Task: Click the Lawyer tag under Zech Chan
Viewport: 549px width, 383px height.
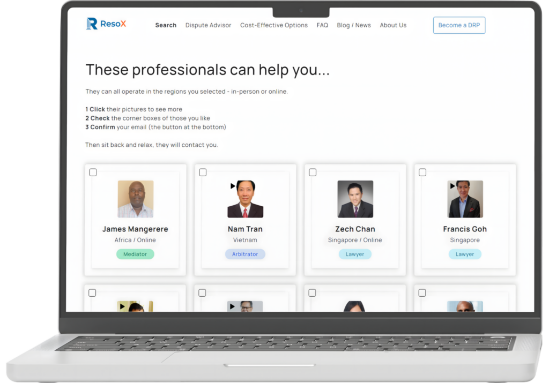Action: click(355, 254)
